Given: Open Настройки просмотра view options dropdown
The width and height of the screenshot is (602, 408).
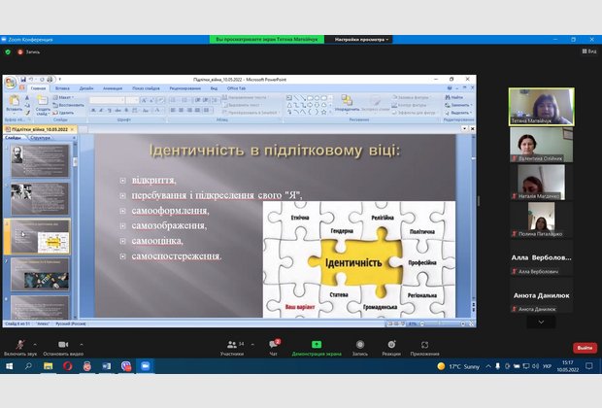Looking at the screenshot, I should pyautogui.click(x=361, y=40).
